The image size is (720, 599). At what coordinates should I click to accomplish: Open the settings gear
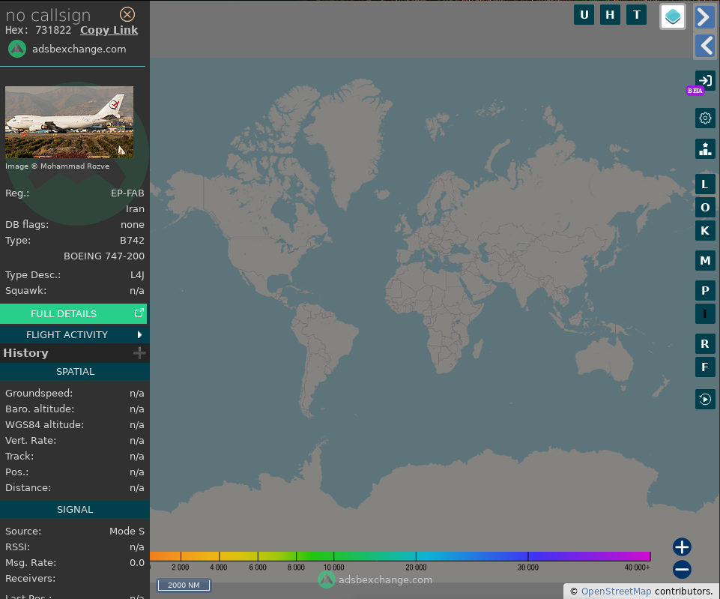click(x=705, y=118)
